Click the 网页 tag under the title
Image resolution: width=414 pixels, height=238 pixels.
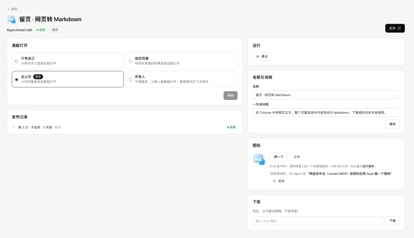[55, 30]
